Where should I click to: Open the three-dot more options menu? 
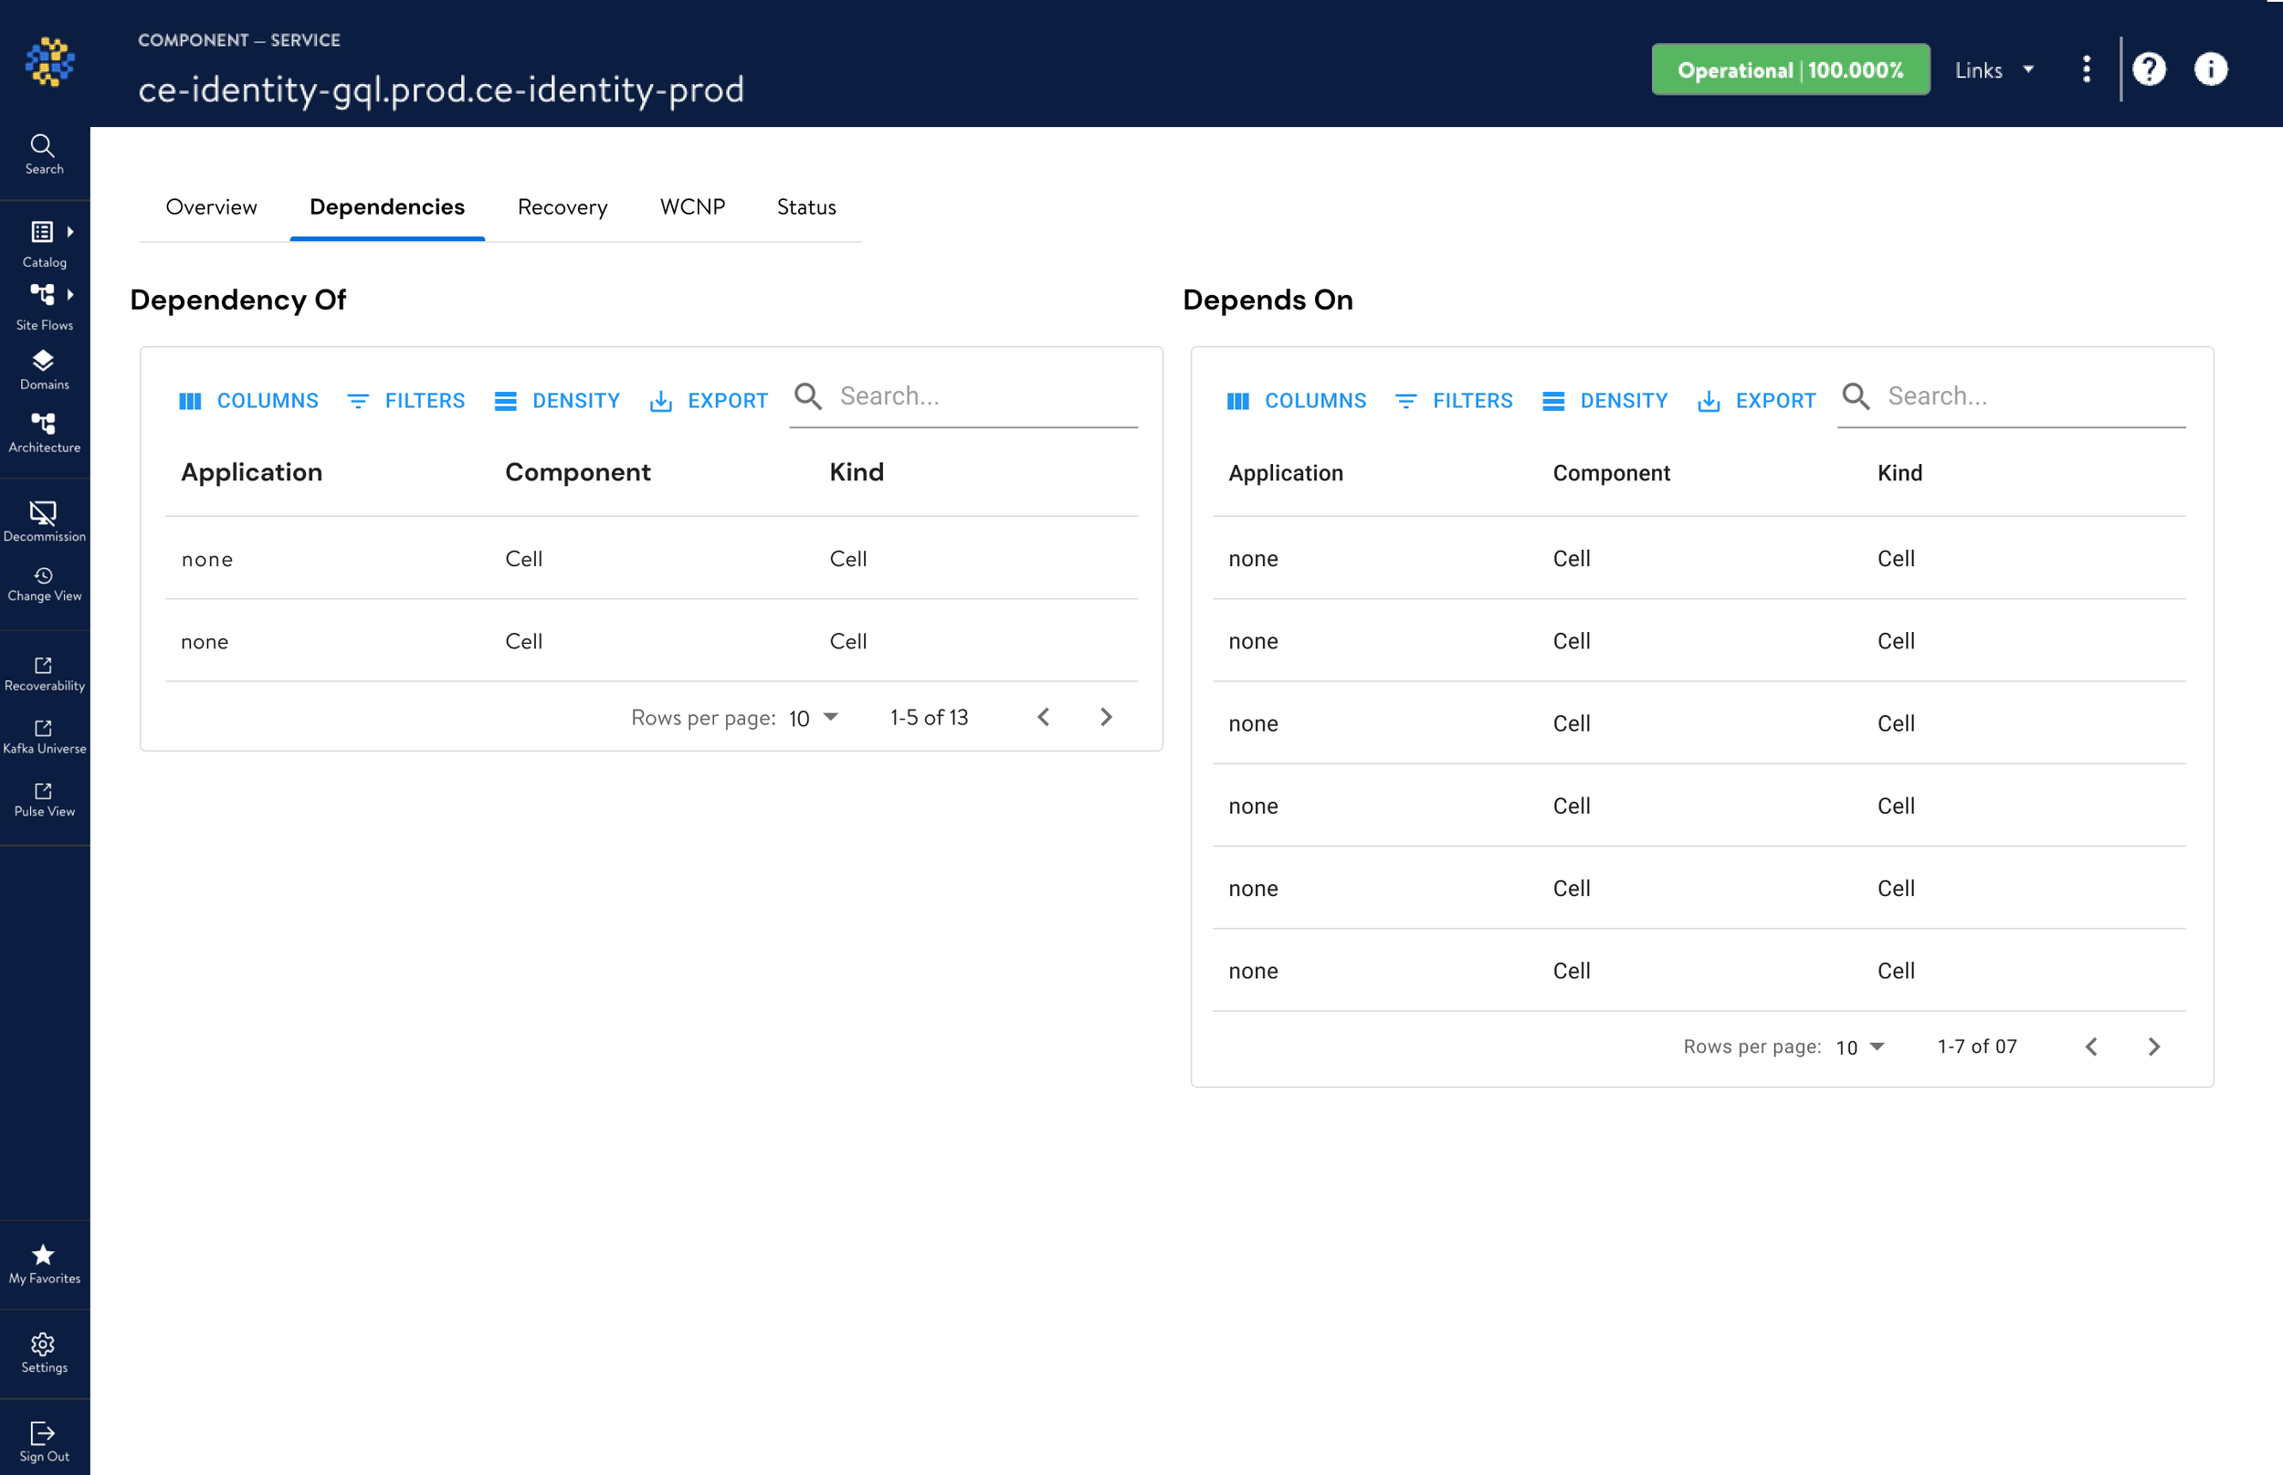point(2086,69)
